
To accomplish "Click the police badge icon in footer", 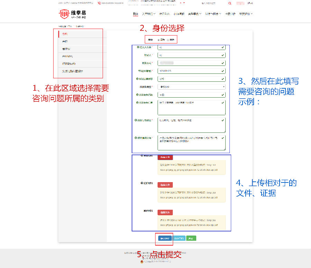I will 141,261.
